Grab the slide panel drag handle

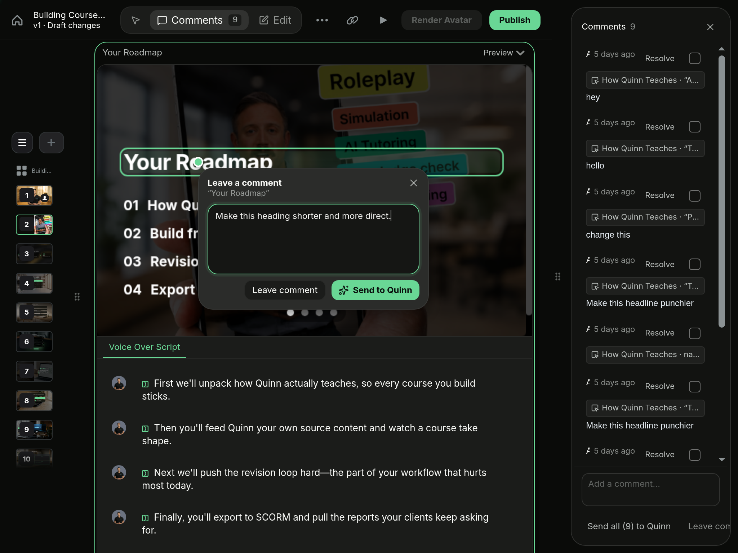pos(77,297)
